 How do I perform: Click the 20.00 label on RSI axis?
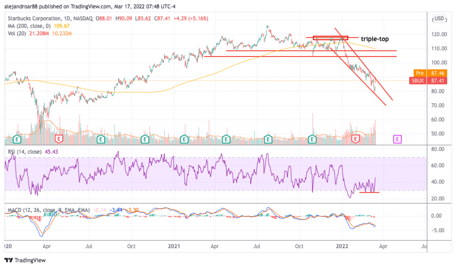(x=438, y=199)
